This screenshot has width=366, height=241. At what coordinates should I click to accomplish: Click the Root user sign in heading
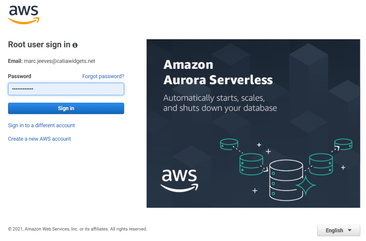(x=39, y=45)
